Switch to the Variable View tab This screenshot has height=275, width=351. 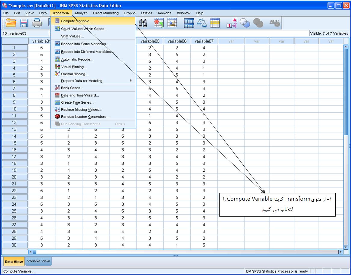tap(38, 261)
